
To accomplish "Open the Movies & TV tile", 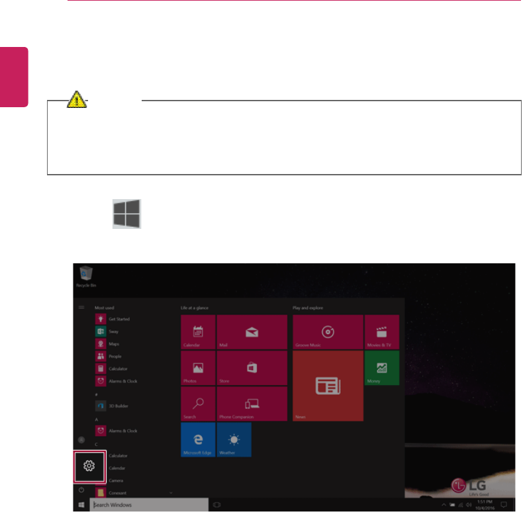I will pos(382,331).
